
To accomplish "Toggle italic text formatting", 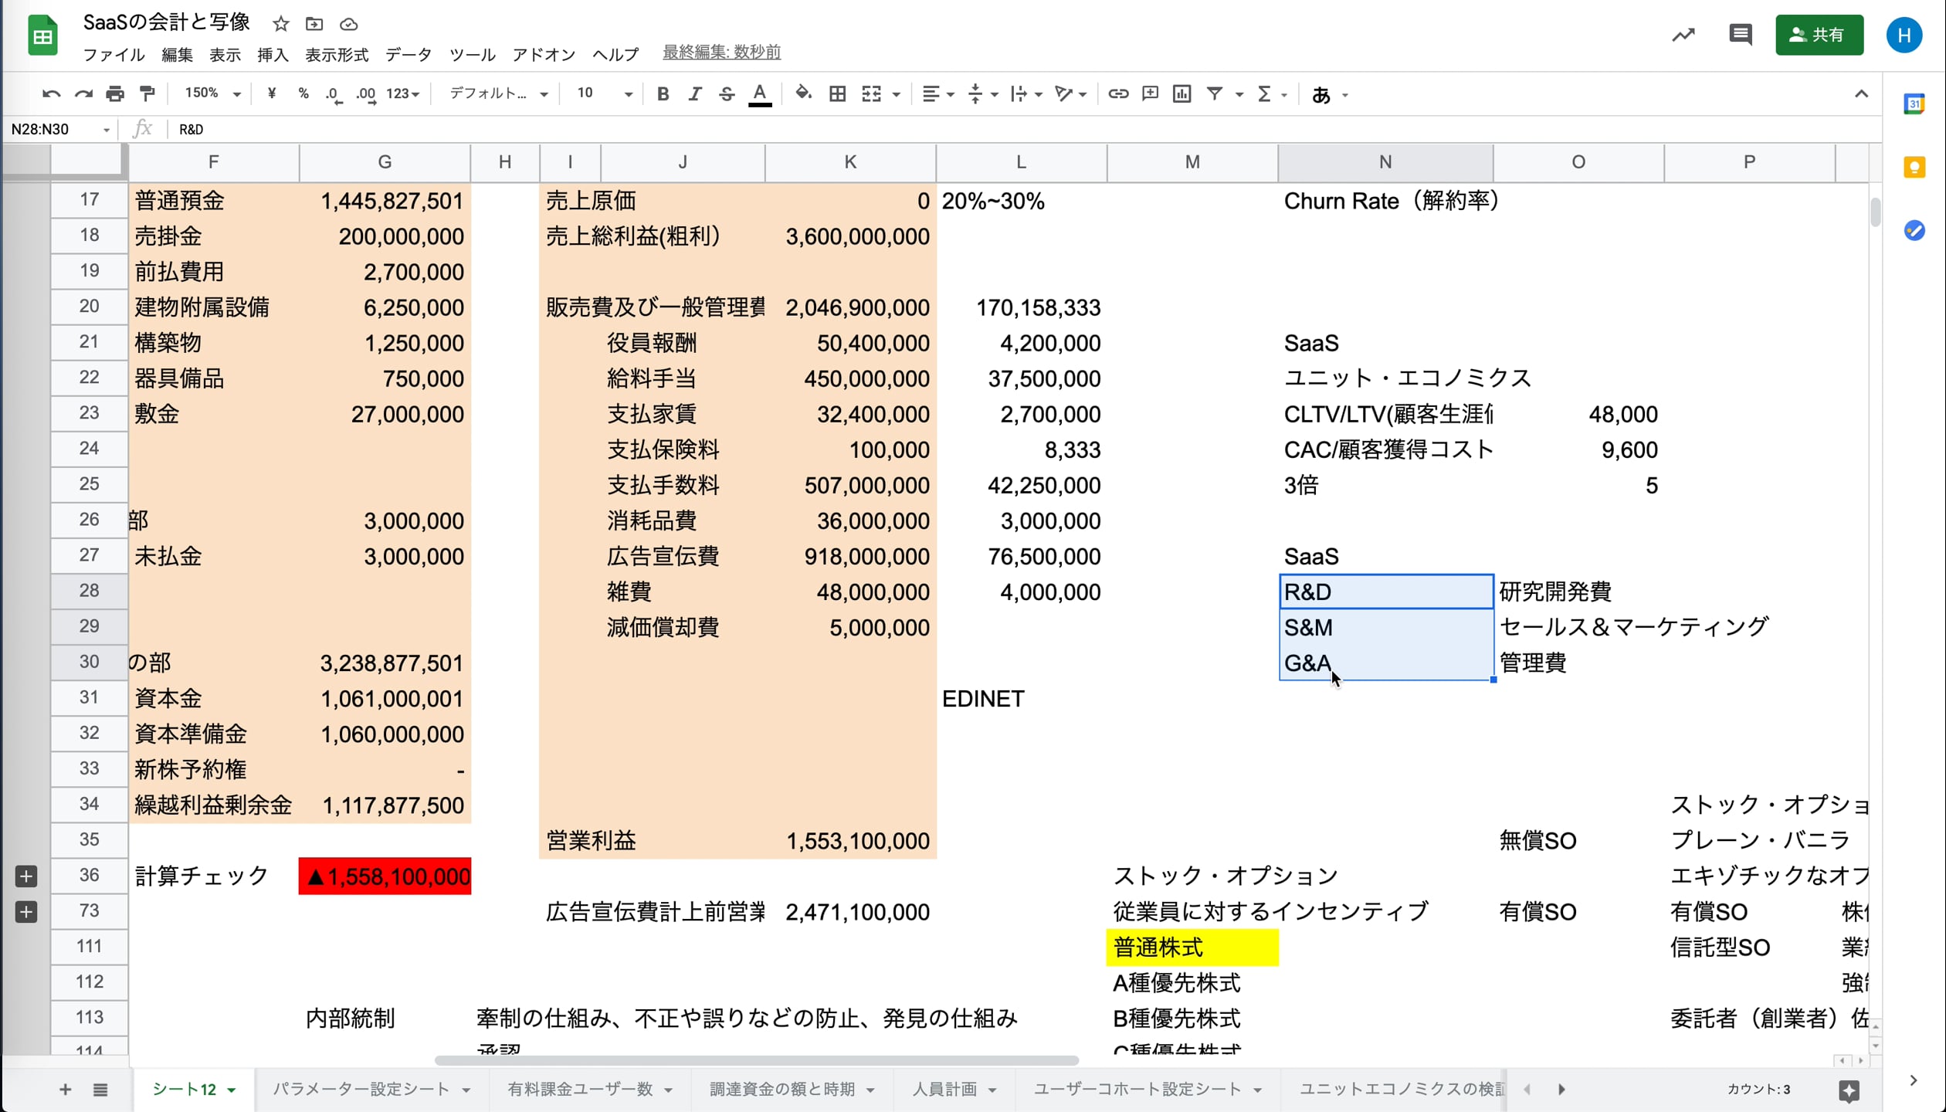I will [694, 94].
